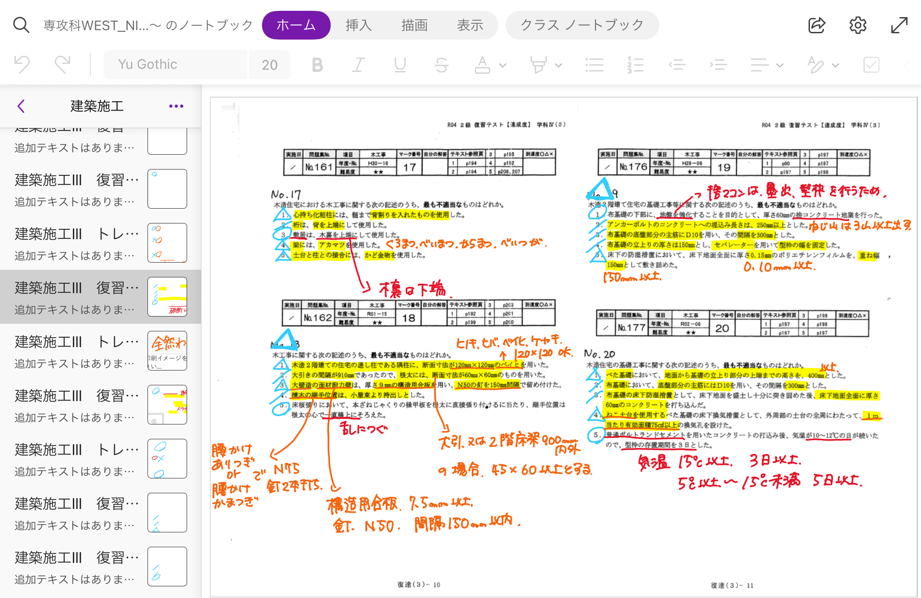
Task: Open page thumbnail with red and yellow marks
Action: pyautogui.click(x=167, y=405)
